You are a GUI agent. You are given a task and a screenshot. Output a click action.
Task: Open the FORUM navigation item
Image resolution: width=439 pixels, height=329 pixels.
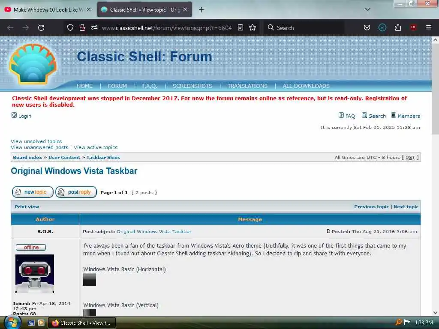click(x=117, y=86)
